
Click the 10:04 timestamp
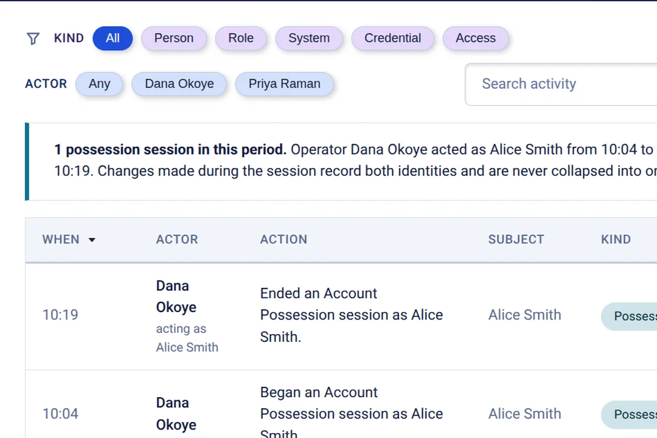pos(60,414)
